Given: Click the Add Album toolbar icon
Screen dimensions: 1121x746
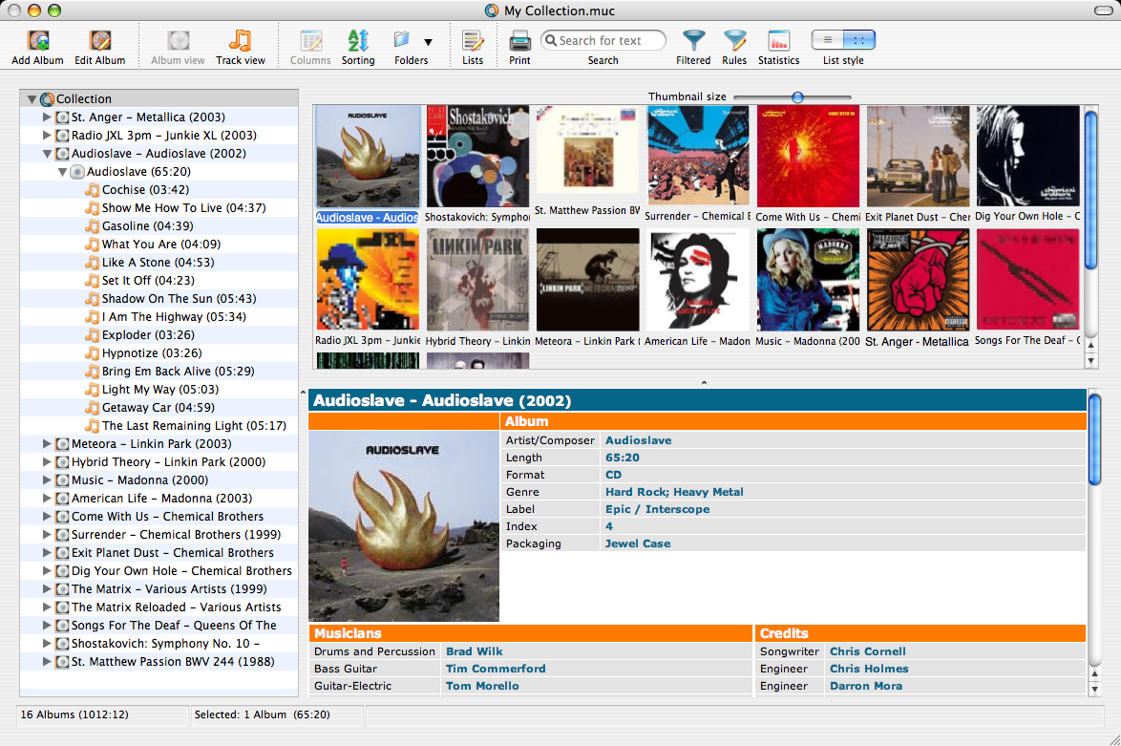Looking at the screenshot, I should pyautogui.click(x=38, y=41).
